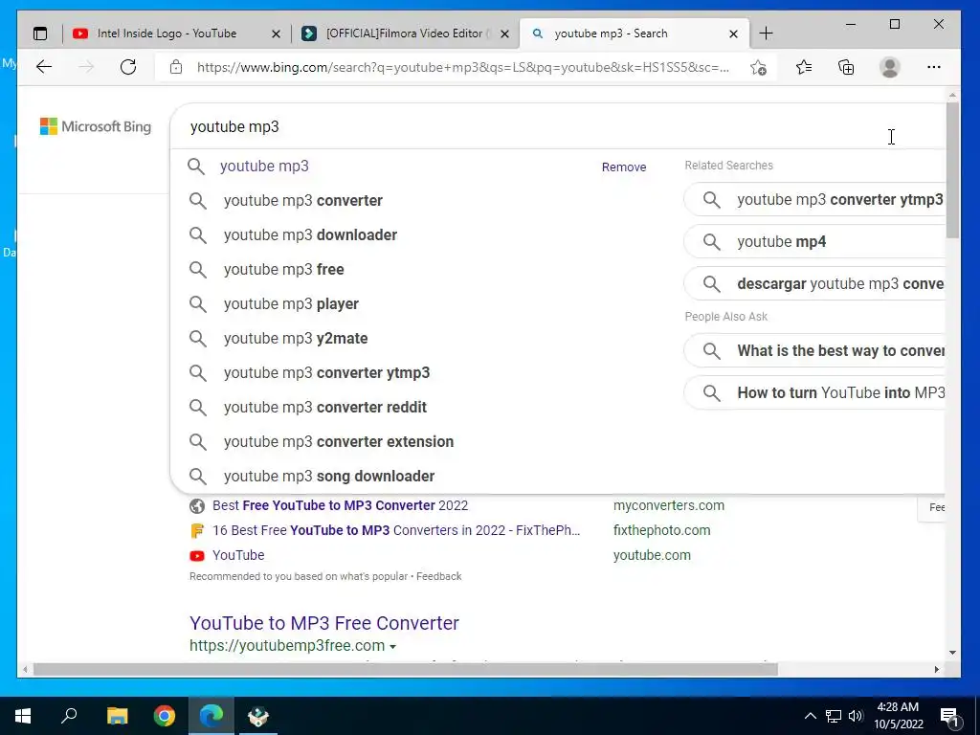Click the fixthephoto.com domain text

pos(661,530)
